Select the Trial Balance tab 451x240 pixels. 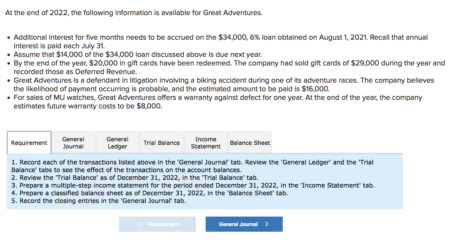(162, 143)
